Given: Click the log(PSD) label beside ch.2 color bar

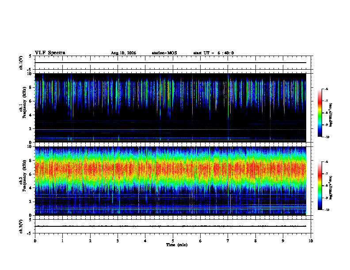Looking at the screenshot, I should [331, 188].
